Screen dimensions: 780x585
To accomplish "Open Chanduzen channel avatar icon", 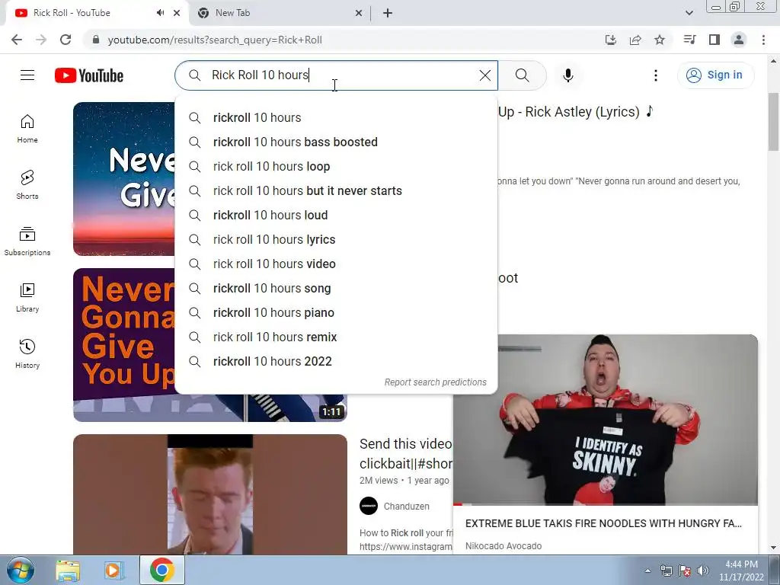I will pos(369,506).
